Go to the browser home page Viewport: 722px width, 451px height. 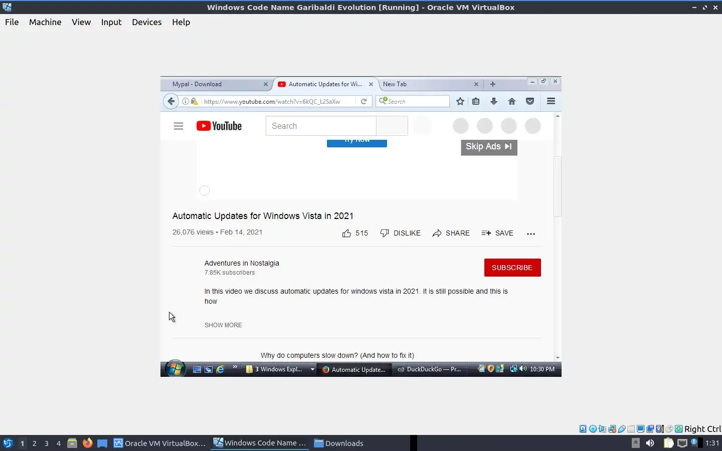(512, 101)
